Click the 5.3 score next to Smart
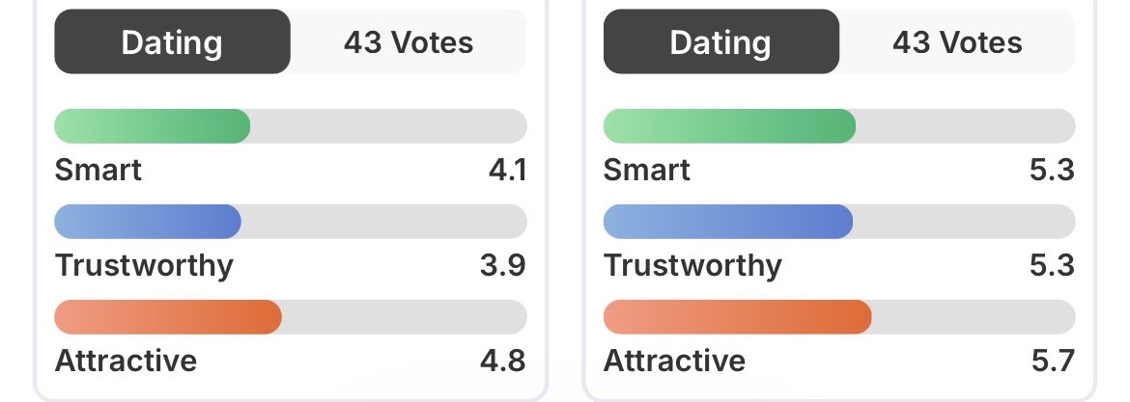 pyautogui.click(x=1052, y=171)
